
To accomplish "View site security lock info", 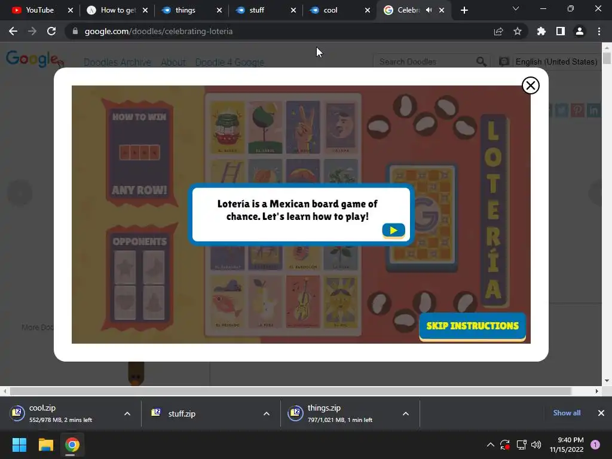I will (75, 31).
